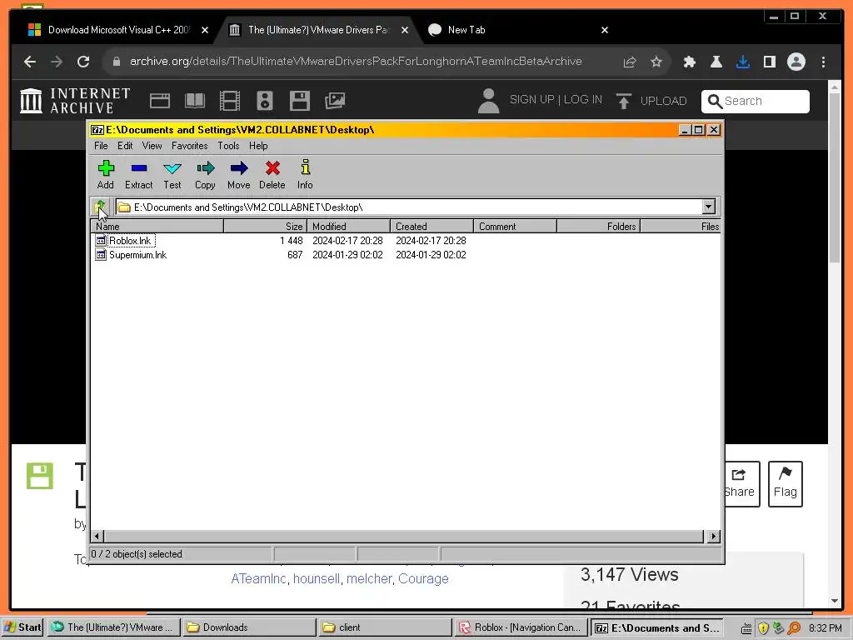The image size is (853, 640).
Task: Open the browser extensions puzzle icon
Action: coord(690,62)
